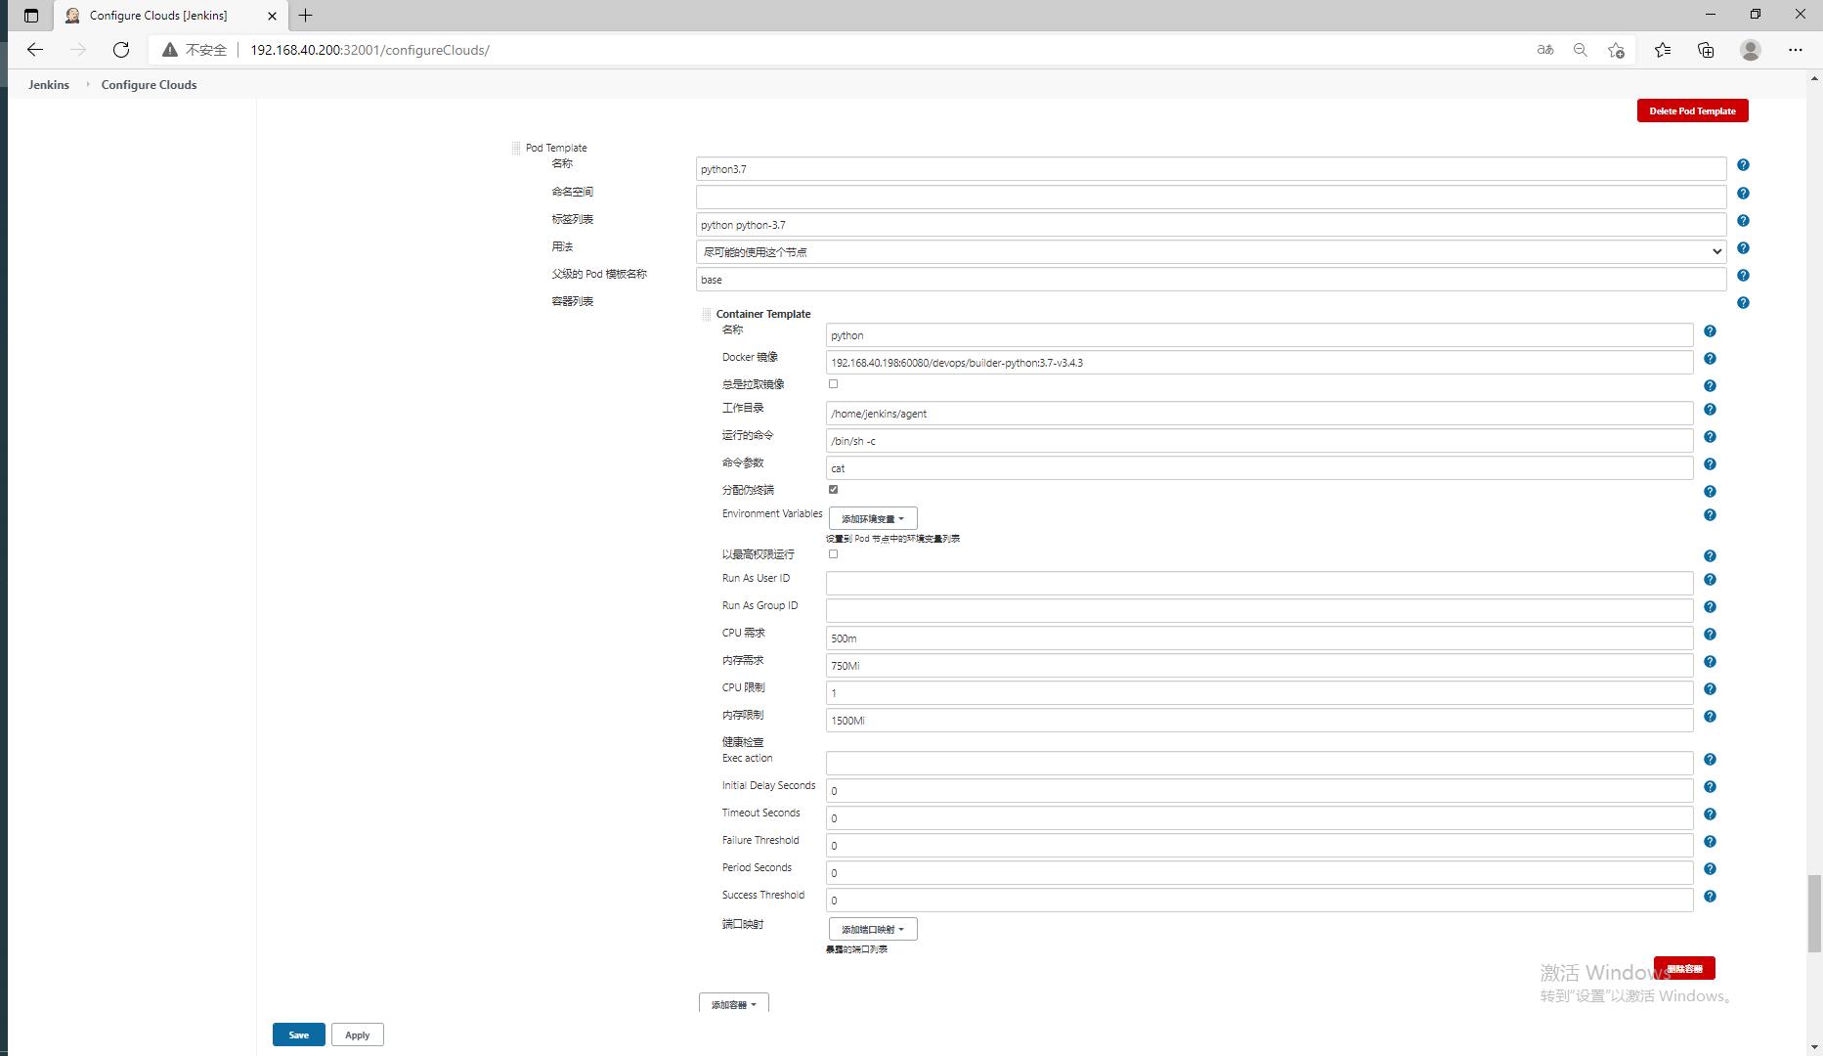Screen dimensions: 1823x1056
Task: Click the Docker 镜像 input field
Action: coord(1259,363)
